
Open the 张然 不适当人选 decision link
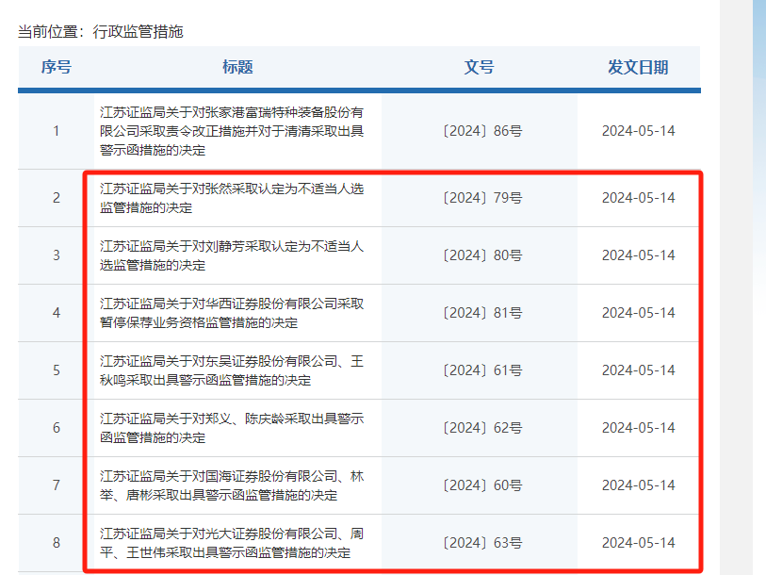(232, 198)
